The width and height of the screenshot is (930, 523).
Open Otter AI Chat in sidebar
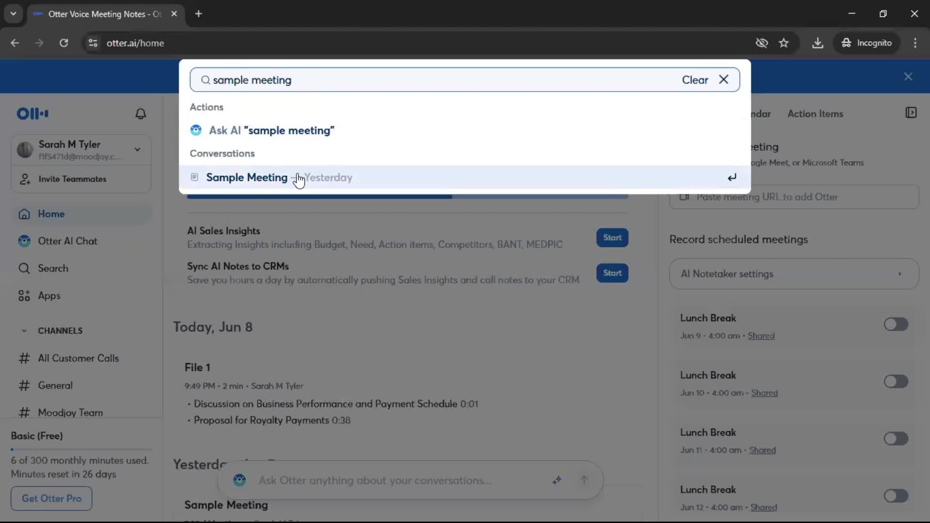pyautogui.click(x=81, y=241)
